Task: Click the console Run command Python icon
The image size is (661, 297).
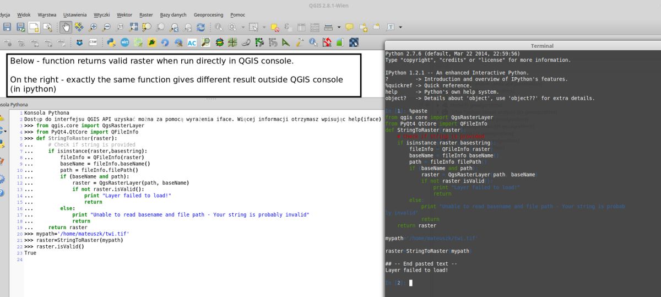Action: point(2,144)
